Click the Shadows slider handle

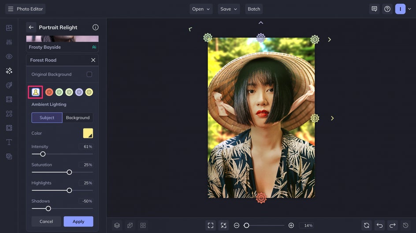pyautogui.click(x=48, y=209)
